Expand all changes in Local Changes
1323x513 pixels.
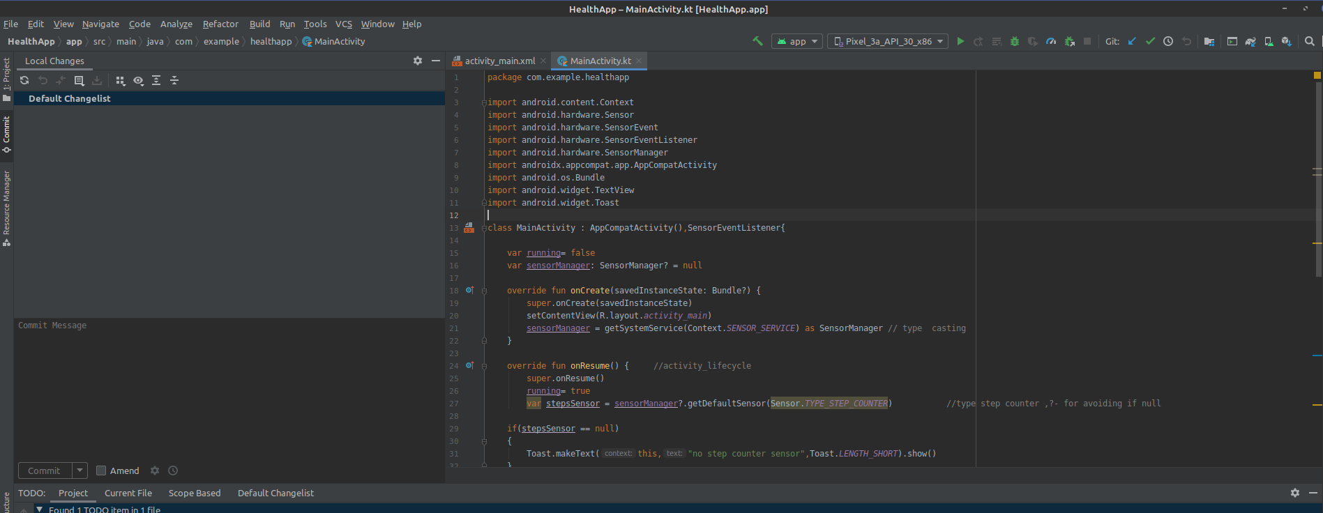[x=156, y=81]
